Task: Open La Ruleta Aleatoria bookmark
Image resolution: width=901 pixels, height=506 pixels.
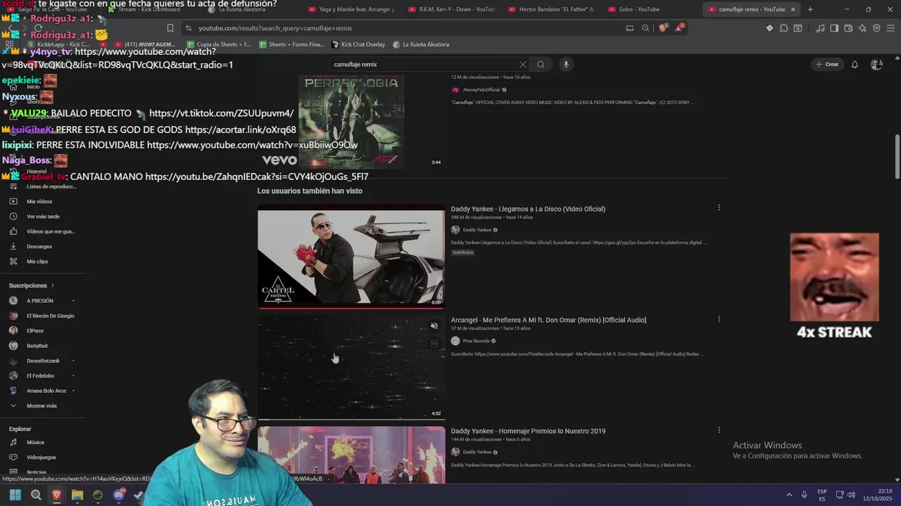Action: click(x=421, y=44)
